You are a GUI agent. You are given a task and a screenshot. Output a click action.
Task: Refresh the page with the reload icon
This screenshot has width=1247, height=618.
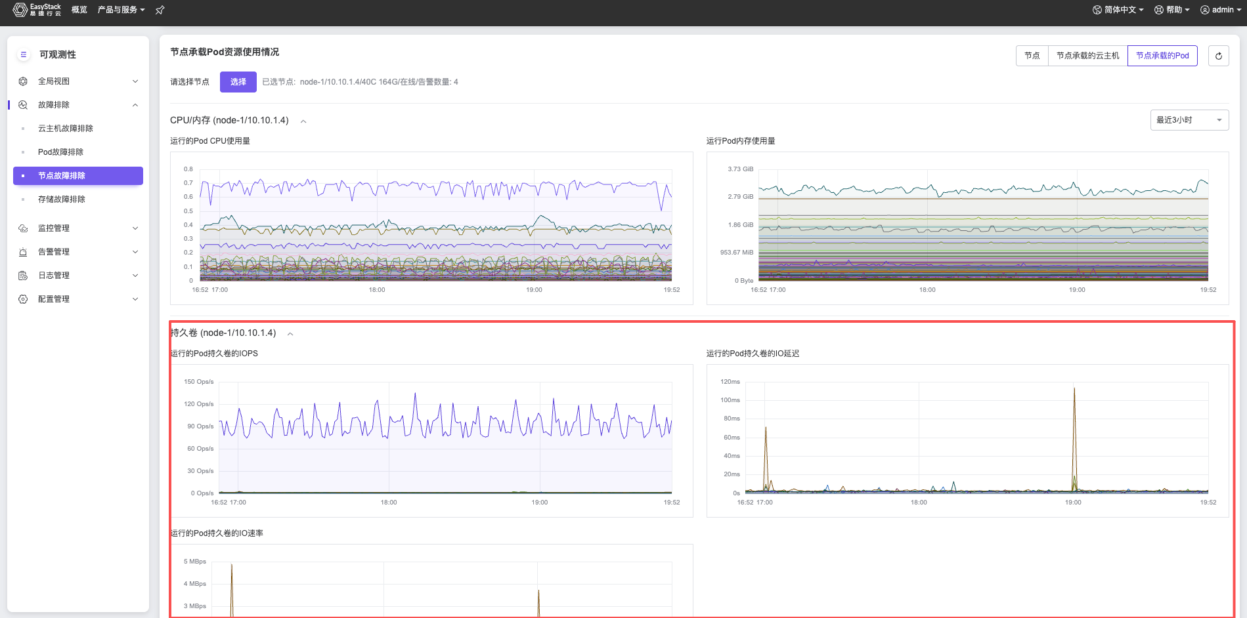(x=1219, y=56)
